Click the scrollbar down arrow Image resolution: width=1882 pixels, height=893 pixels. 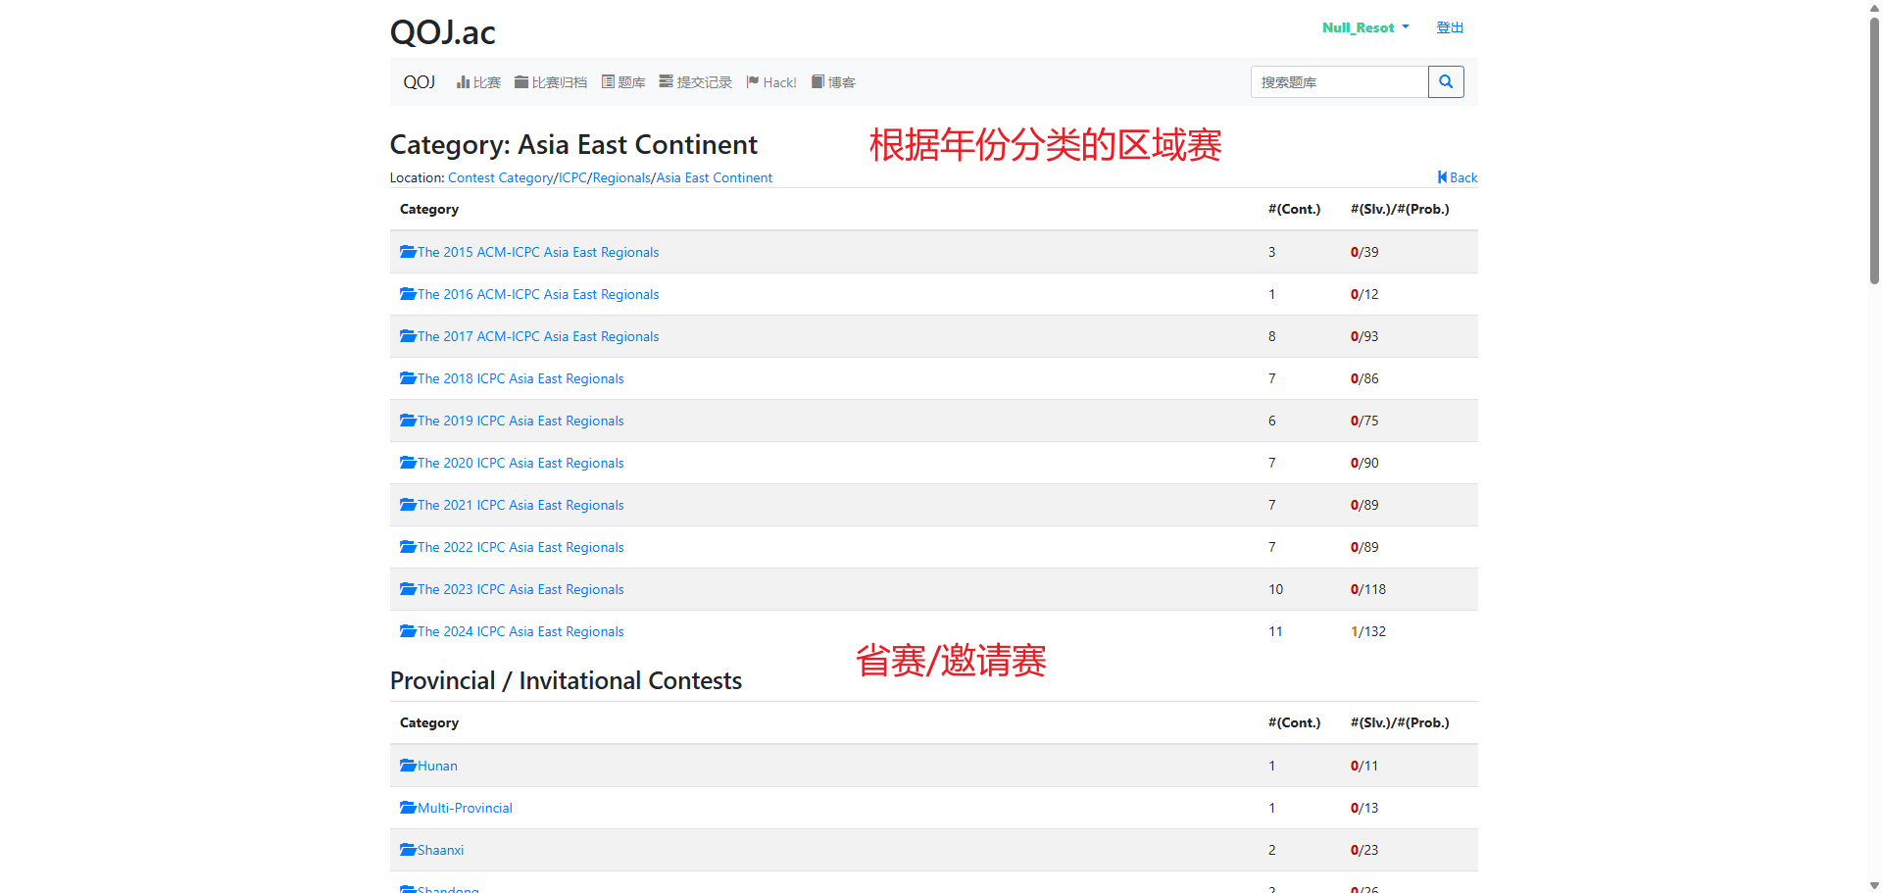tap(1873, 883)
